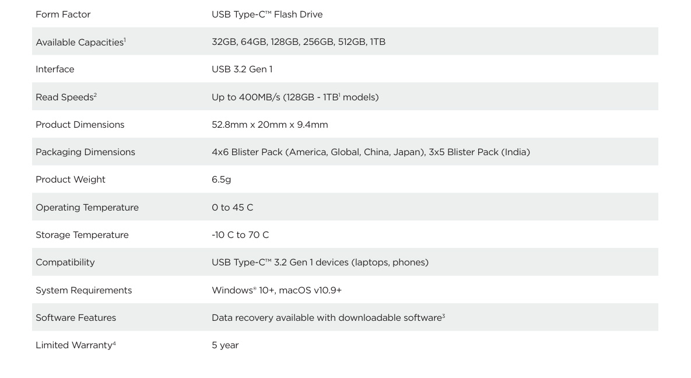Select the capacities list 32GB to 1TB
Screen dimensions: 691x378
point(299,42)
